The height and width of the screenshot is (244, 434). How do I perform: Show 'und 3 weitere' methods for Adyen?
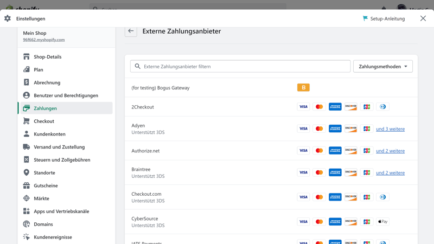(x=390, y=129)
